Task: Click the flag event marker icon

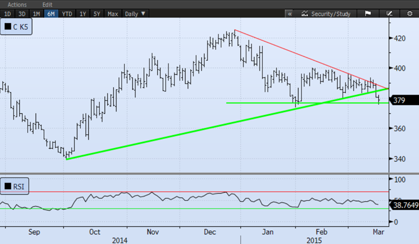Action: pos(368,14)
